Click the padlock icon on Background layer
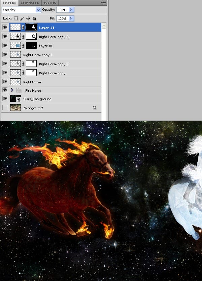Screen dimensions: 202x281 click(94, 108)
